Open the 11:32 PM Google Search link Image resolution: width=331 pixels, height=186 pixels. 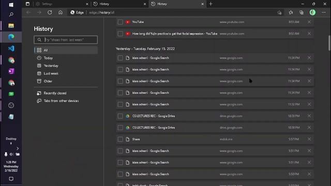coord(151,104)
